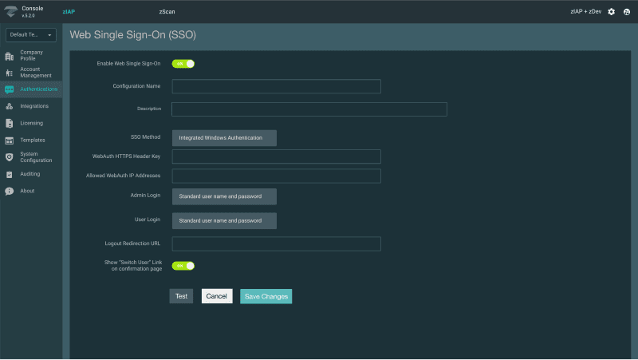Click the Licensing document icon
Viewport: 638px width, 360px height.
10,123
